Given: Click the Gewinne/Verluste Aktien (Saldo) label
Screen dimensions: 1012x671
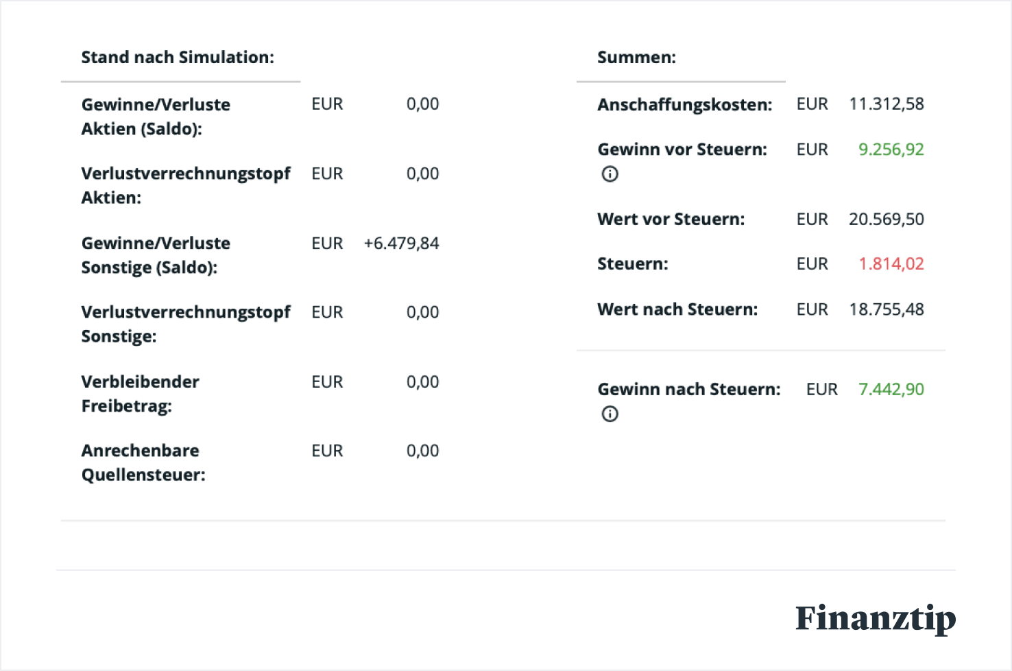Looking at the screenshot, I should coord(156,117).
